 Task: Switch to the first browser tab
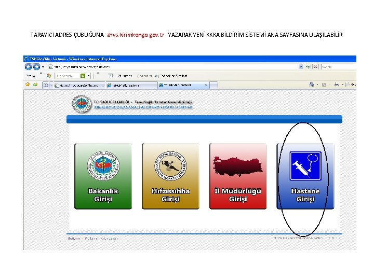(x=79, y=85)
